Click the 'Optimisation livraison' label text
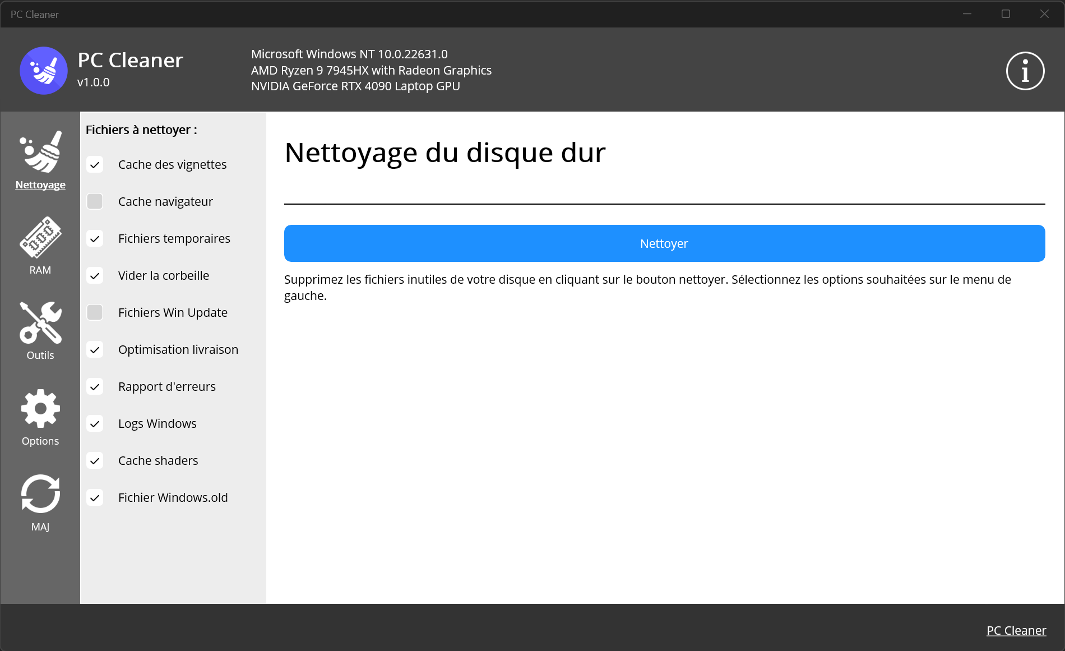Image resolution: width=1065 pixels, height=651 pixels. (x=178, y=349)
